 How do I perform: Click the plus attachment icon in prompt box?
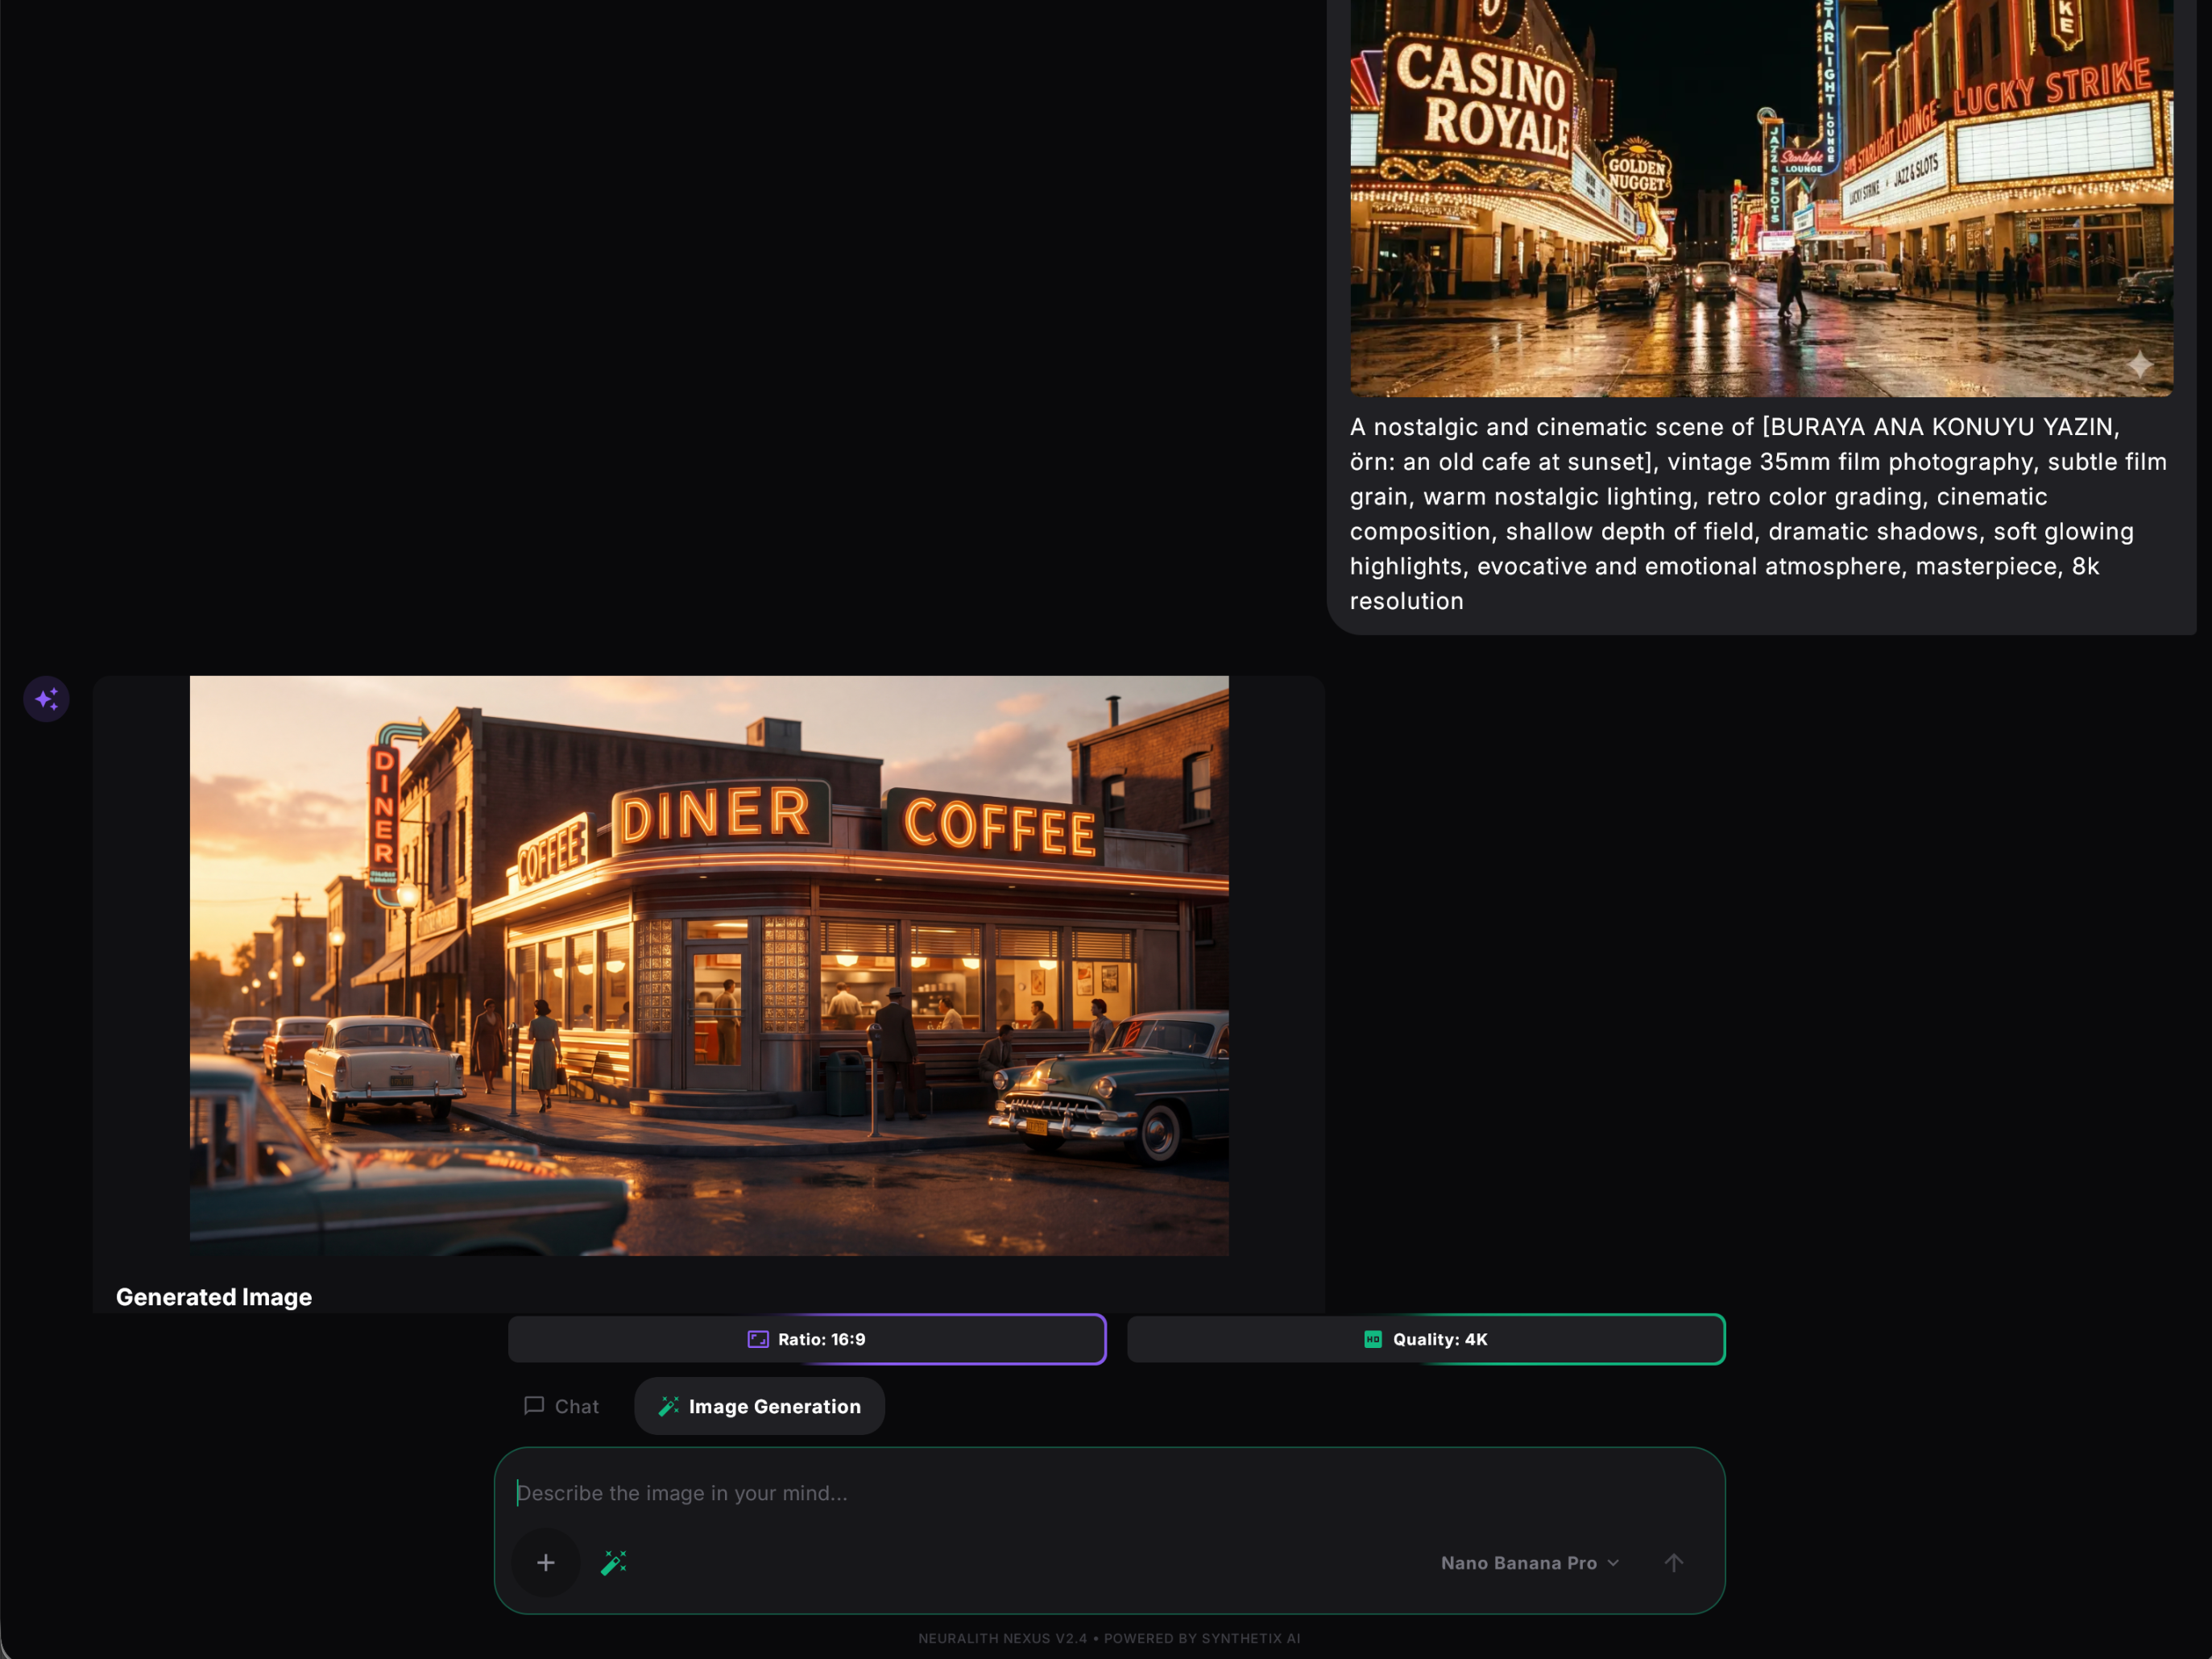(546, 1562)
